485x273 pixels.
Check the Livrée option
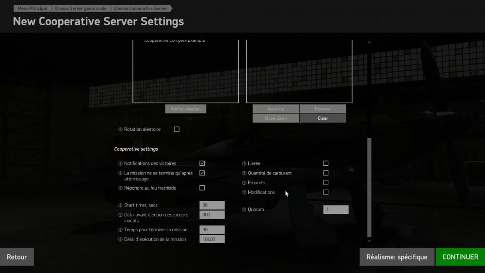coord(326,163)
